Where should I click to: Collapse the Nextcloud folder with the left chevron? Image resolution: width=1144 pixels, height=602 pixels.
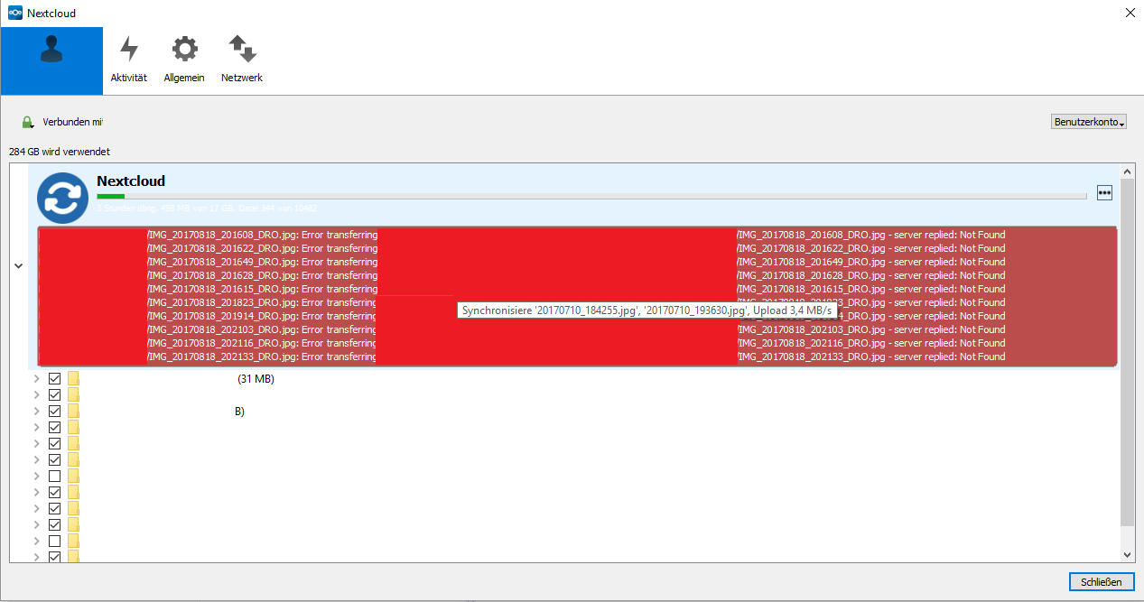tap(18, 266)
